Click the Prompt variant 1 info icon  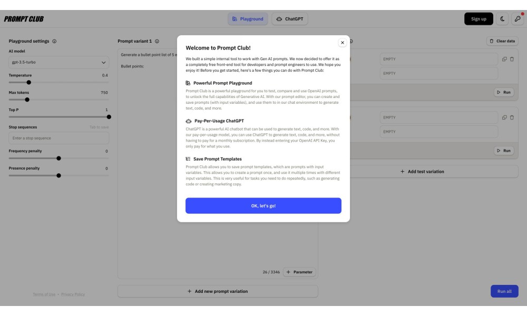(157, 41)
